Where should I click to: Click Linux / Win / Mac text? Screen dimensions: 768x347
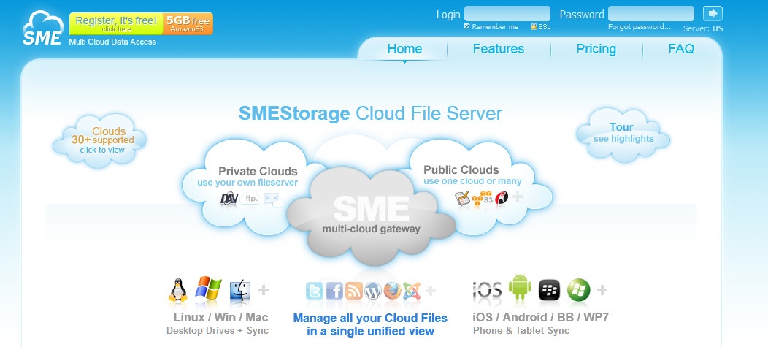click(221, 317)
